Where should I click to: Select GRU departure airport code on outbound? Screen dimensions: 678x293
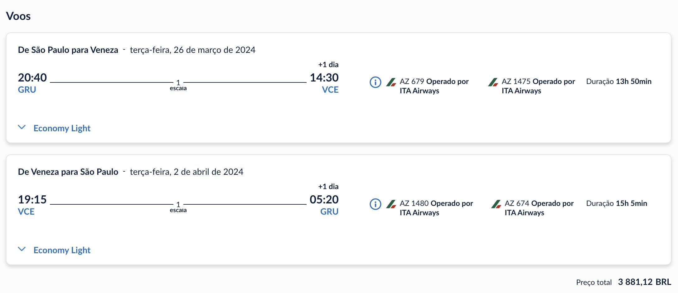point(27,90)
